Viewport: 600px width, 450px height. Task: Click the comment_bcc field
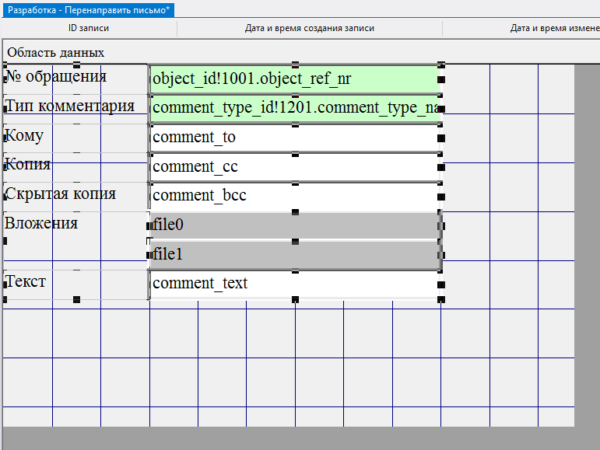pyautogui.click(x=295, y=196)
